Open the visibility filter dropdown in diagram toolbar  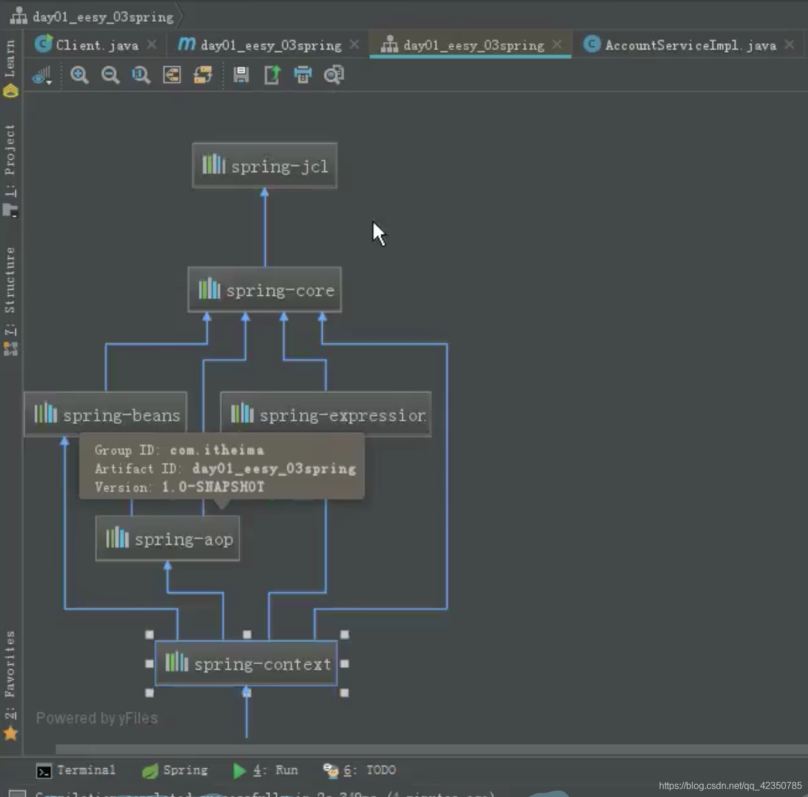(42, 75)
